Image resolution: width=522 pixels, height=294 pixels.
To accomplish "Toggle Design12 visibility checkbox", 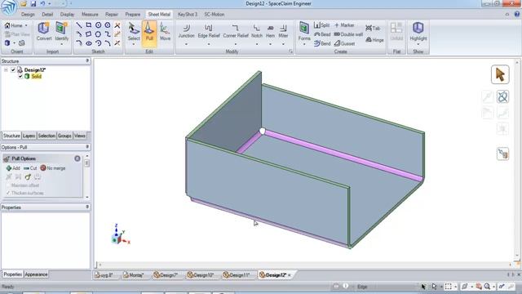I will click(x=13, y=69).
